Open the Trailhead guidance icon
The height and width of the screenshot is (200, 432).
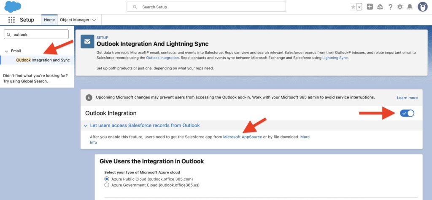click(x=380, y=7)
